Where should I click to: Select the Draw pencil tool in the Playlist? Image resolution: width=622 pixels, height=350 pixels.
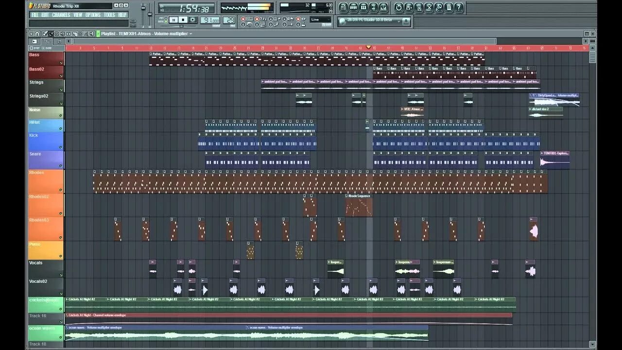tap(45, 34)
